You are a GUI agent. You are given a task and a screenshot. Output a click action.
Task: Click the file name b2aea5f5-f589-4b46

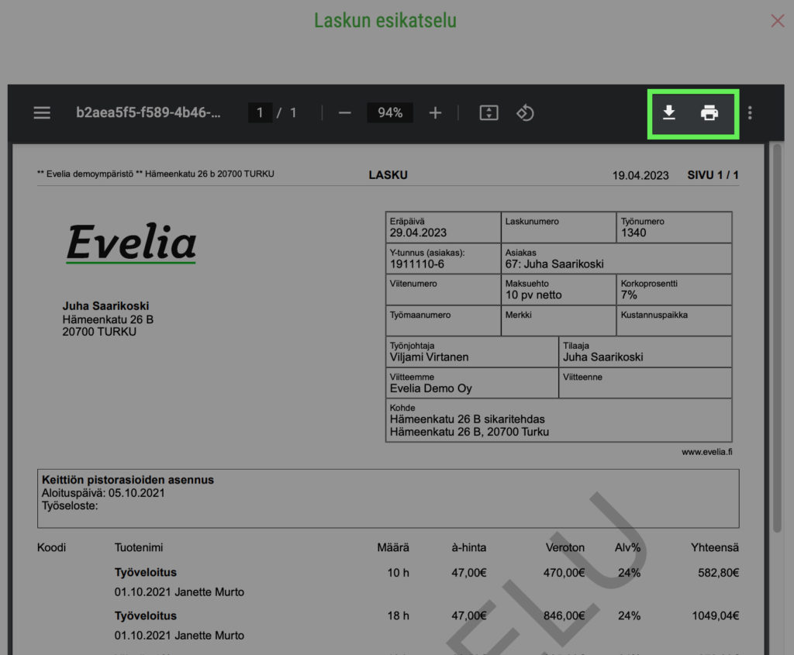pyautogui.click(x=148, y=112)
